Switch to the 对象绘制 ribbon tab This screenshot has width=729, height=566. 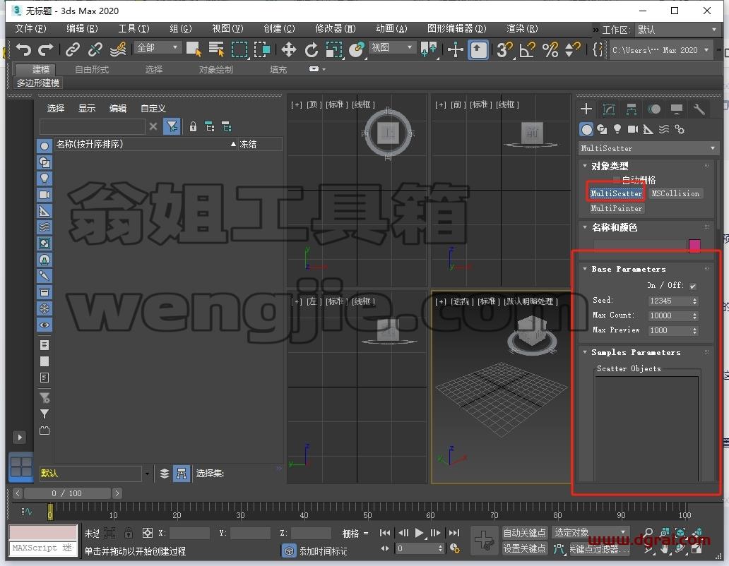[x=215, y=70]
